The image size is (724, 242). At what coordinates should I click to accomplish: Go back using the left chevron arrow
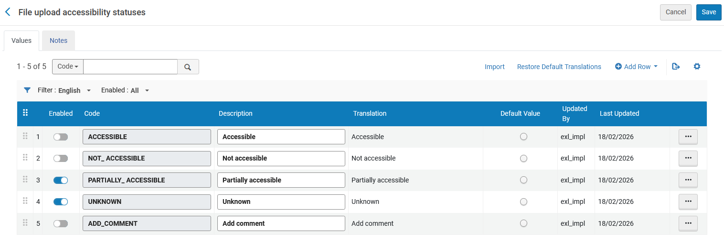(x=8, y=12)
